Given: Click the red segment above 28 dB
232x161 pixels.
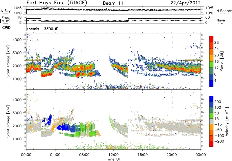Looking at the screenshot, I should 211,39.
